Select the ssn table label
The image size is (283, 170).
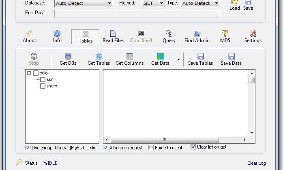pos(50,79)
